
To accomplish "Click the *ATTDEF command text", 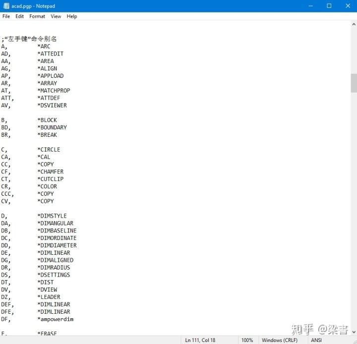I will [49, 98].
